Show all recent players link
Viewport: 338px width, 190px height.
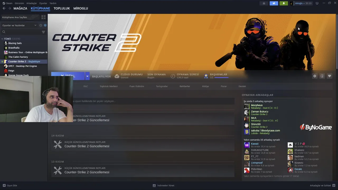point(271,176)
